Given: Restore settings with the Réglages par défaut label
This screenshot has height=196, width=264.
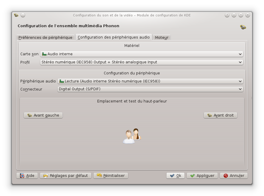Looking at the screenshot, I should (69, 176).
